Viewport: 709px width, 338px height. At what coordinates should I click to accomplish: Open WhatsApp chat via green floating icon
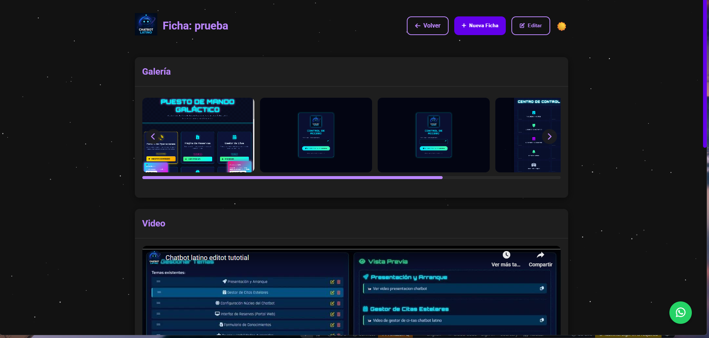pos(680,313)
